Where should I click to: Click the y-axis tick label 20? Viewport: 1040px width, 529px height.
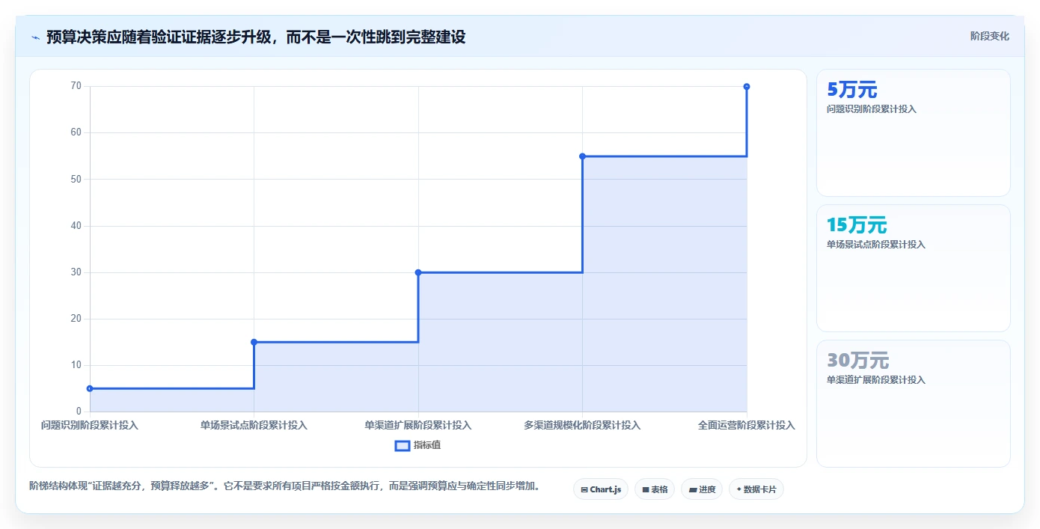[x=76, y=319]
